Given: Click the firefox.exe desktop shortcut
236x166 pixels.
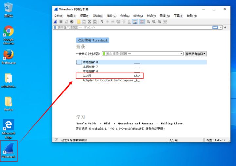Looking at the screenshot, I should point(9,57).
